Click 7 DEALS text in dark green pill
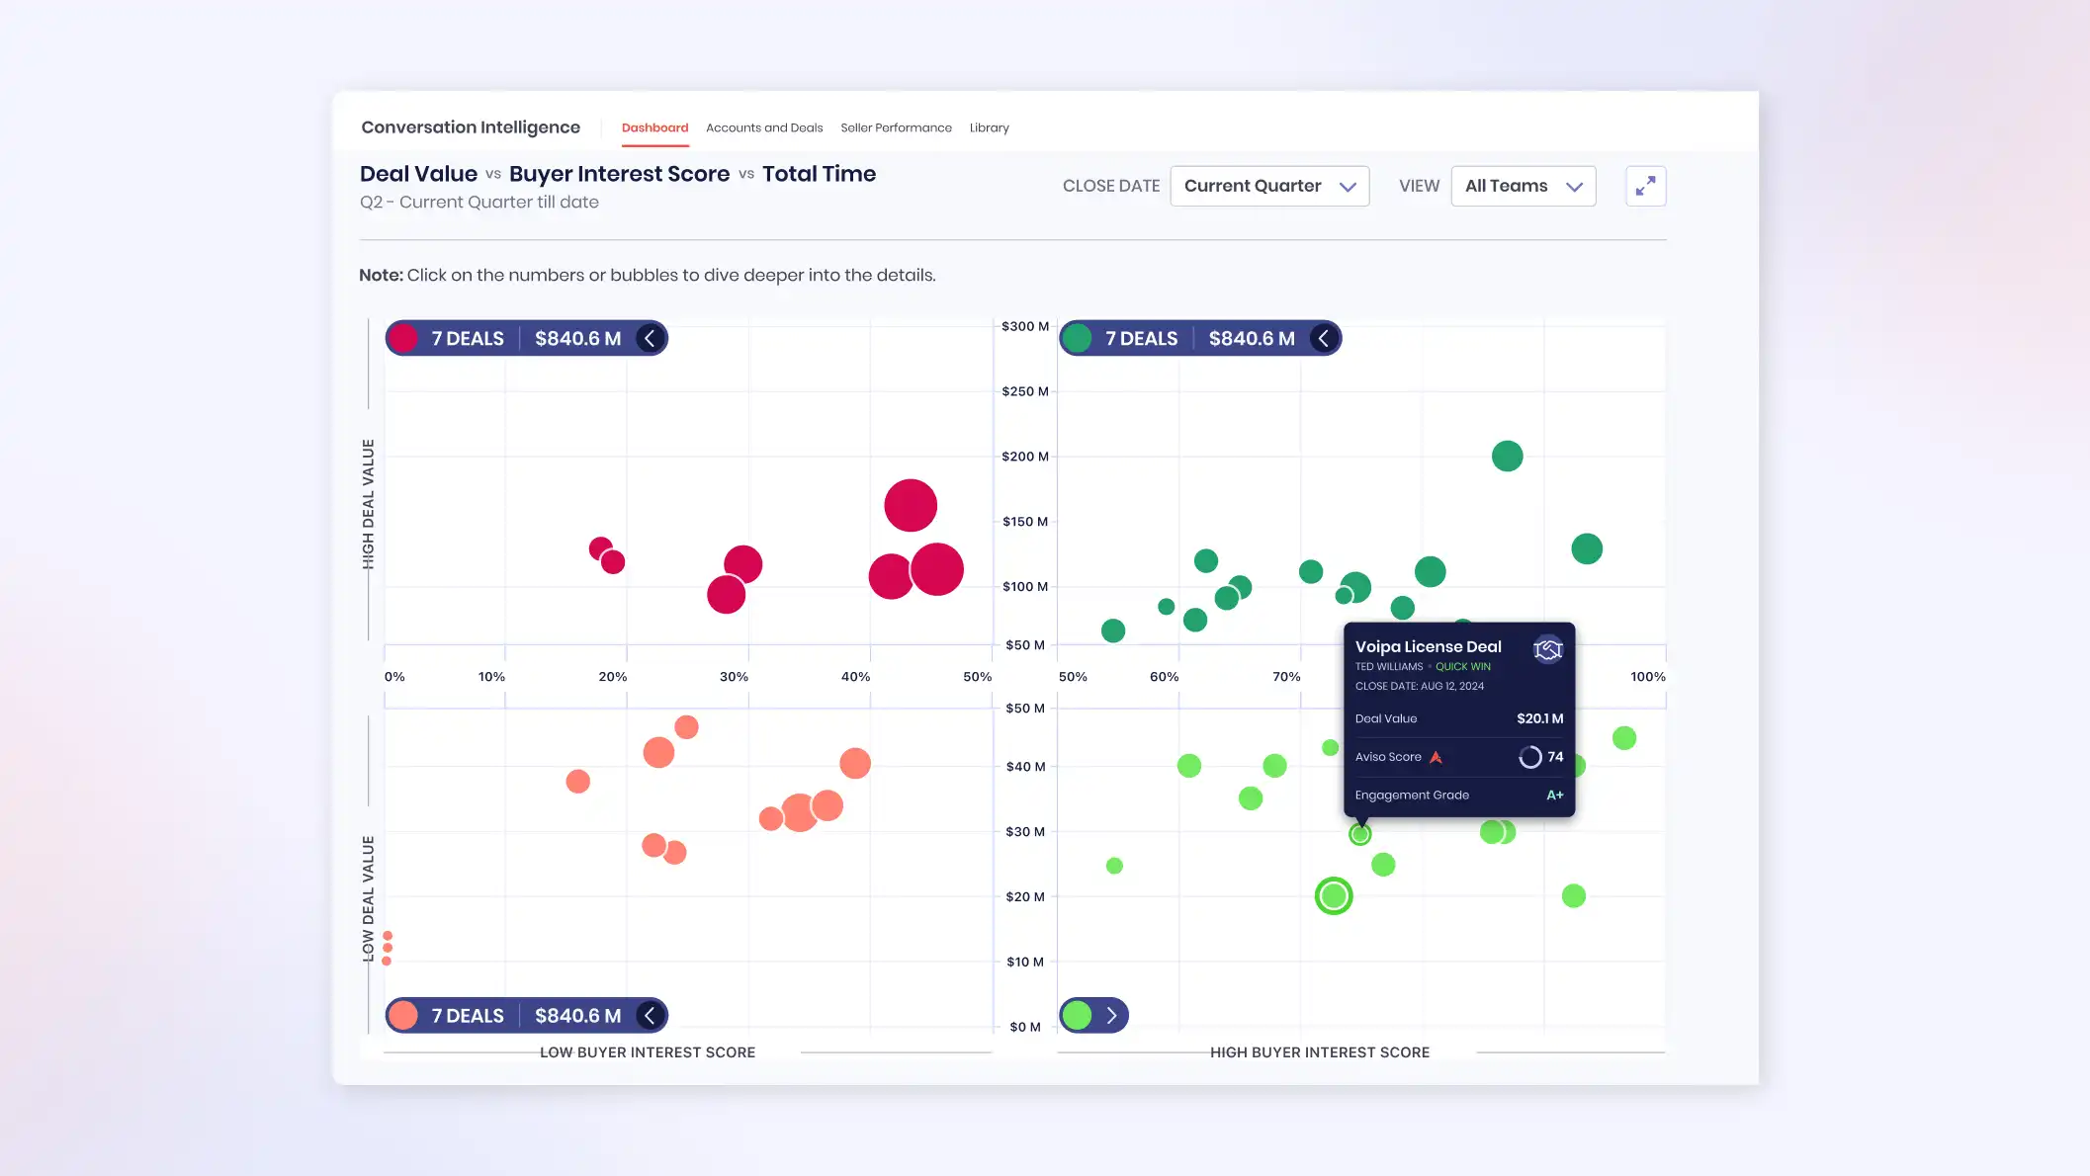The image size is (2090, 1176). click(x=1141, y=338)
